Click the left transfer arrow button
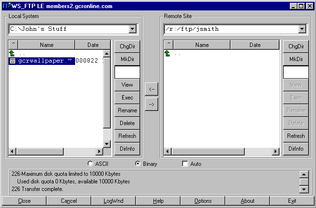The height and width of the screenshot is (208, 316). (x=152, y=89)
